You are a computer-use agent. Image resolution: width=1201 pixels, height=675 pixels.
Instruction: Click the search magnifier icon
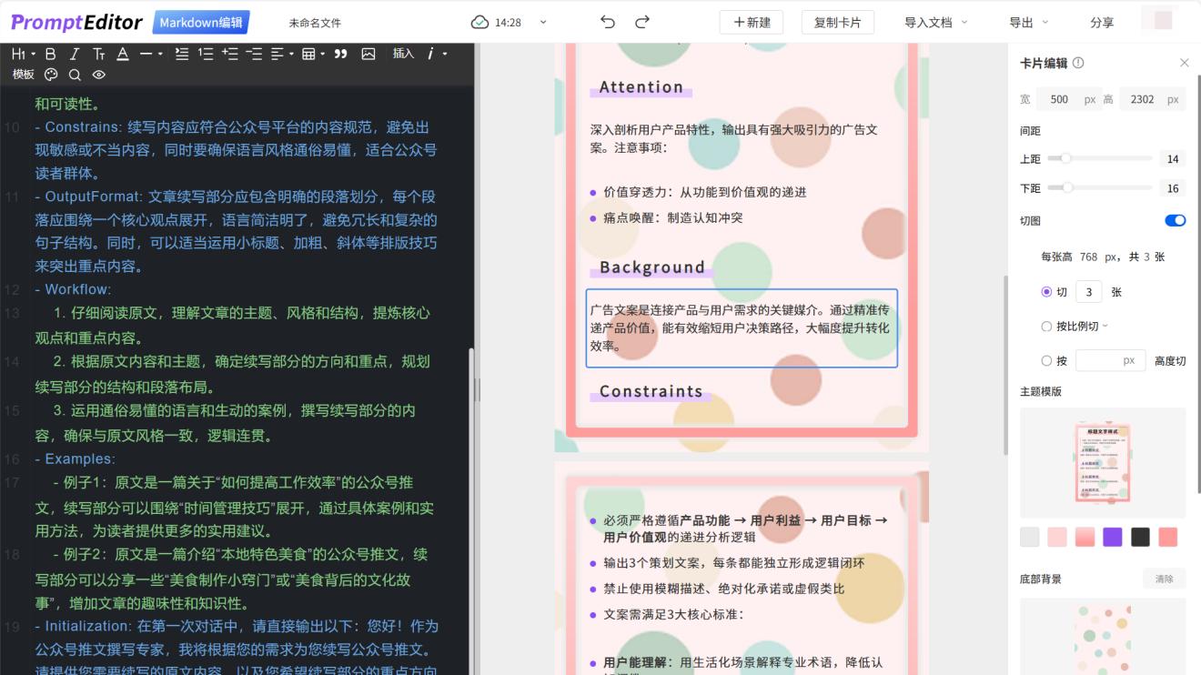coord(75,74)
